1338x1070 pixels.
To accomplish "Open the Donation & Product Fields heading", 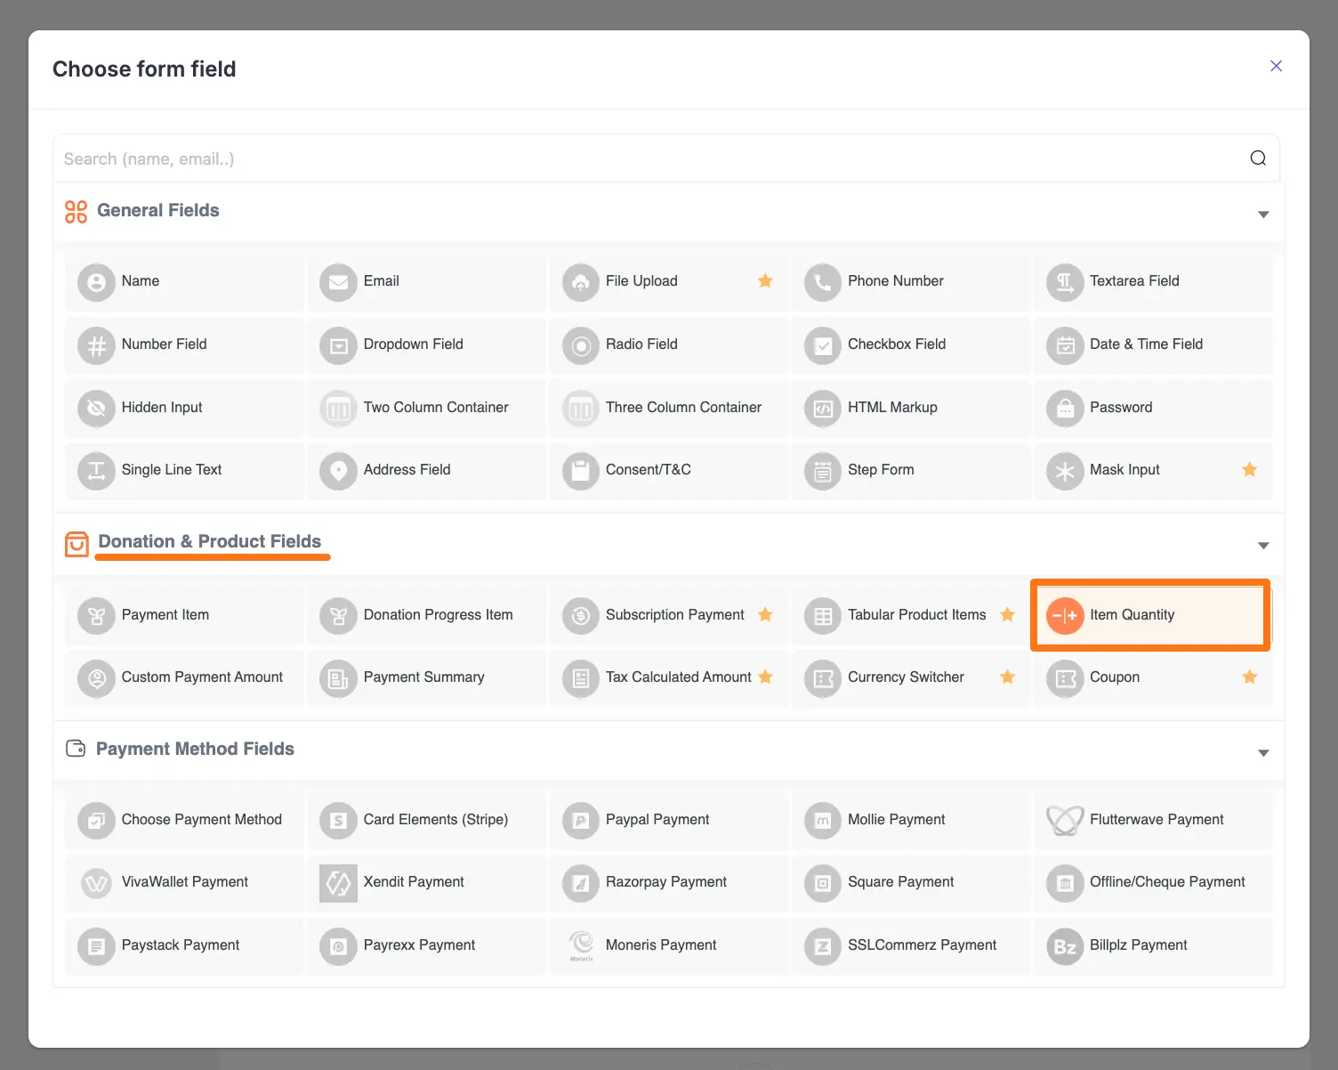I will point(209,541).
